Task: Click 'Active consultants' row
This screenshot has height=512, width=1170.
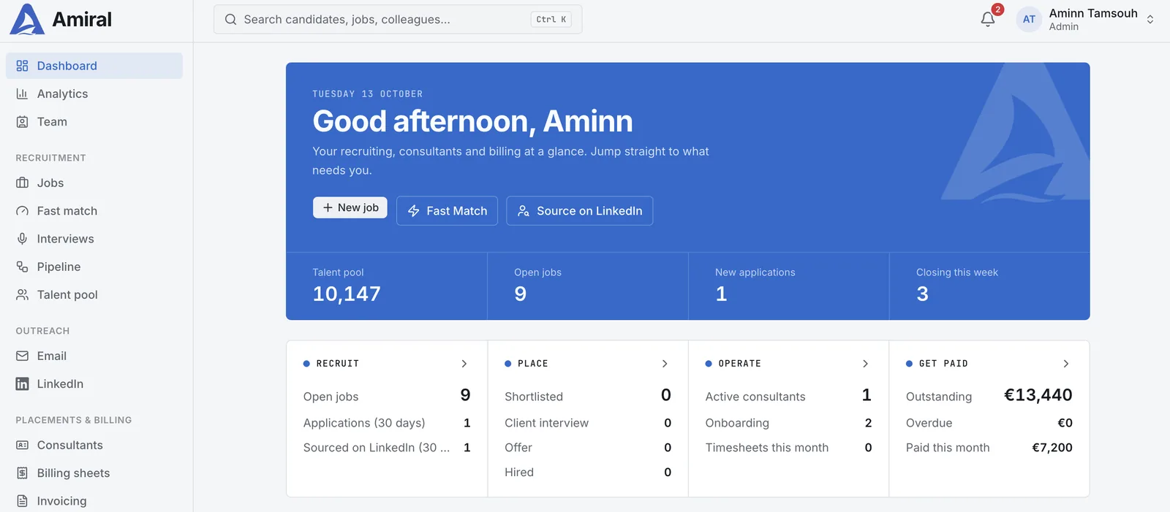Action: 788,396
